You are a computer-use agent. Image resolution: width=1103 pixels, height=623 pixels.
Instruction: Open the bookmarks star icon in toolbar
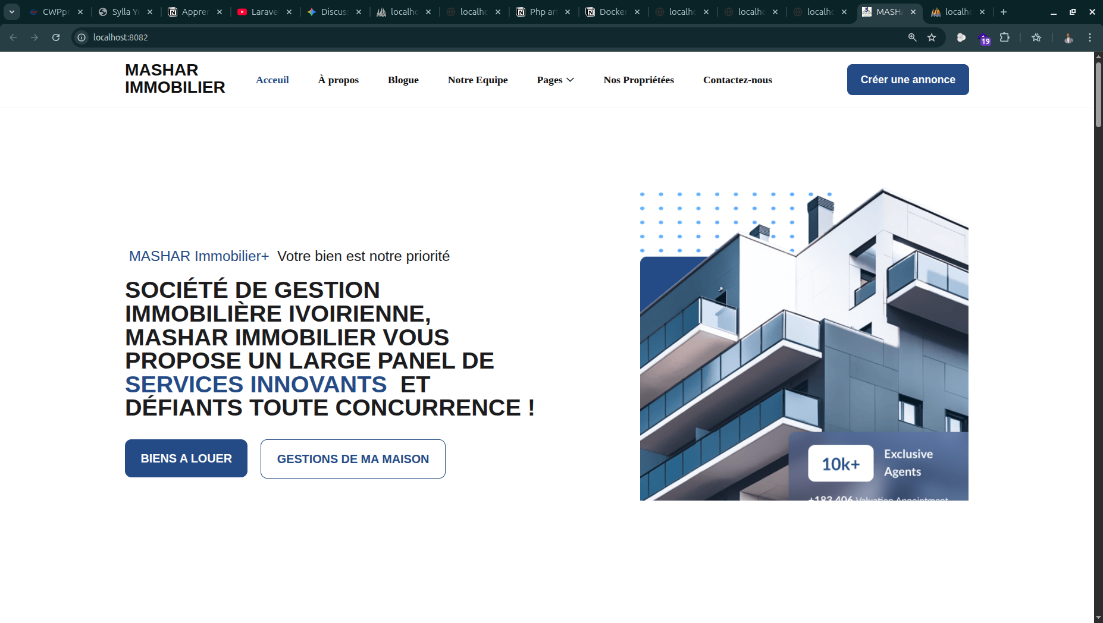[x=1036, y=37]
